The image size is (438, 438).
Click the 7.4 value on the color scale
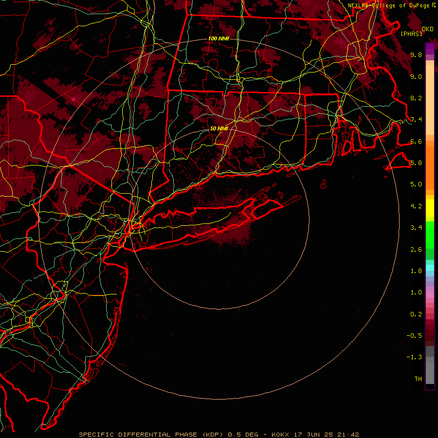416,120
